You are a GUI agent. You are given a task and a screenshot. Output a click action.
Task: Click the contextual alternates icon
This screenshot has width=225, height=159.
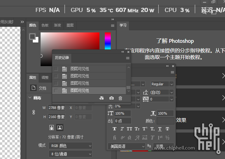coord(122,138)
